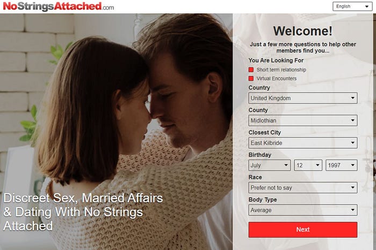Click the arrow on the Race field

[x=353, y=187]
